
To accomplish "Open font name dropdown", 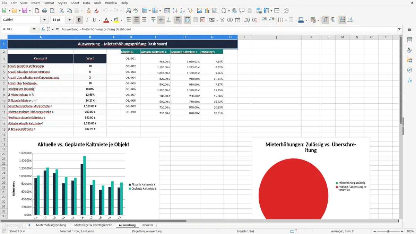I will point(44,20).
